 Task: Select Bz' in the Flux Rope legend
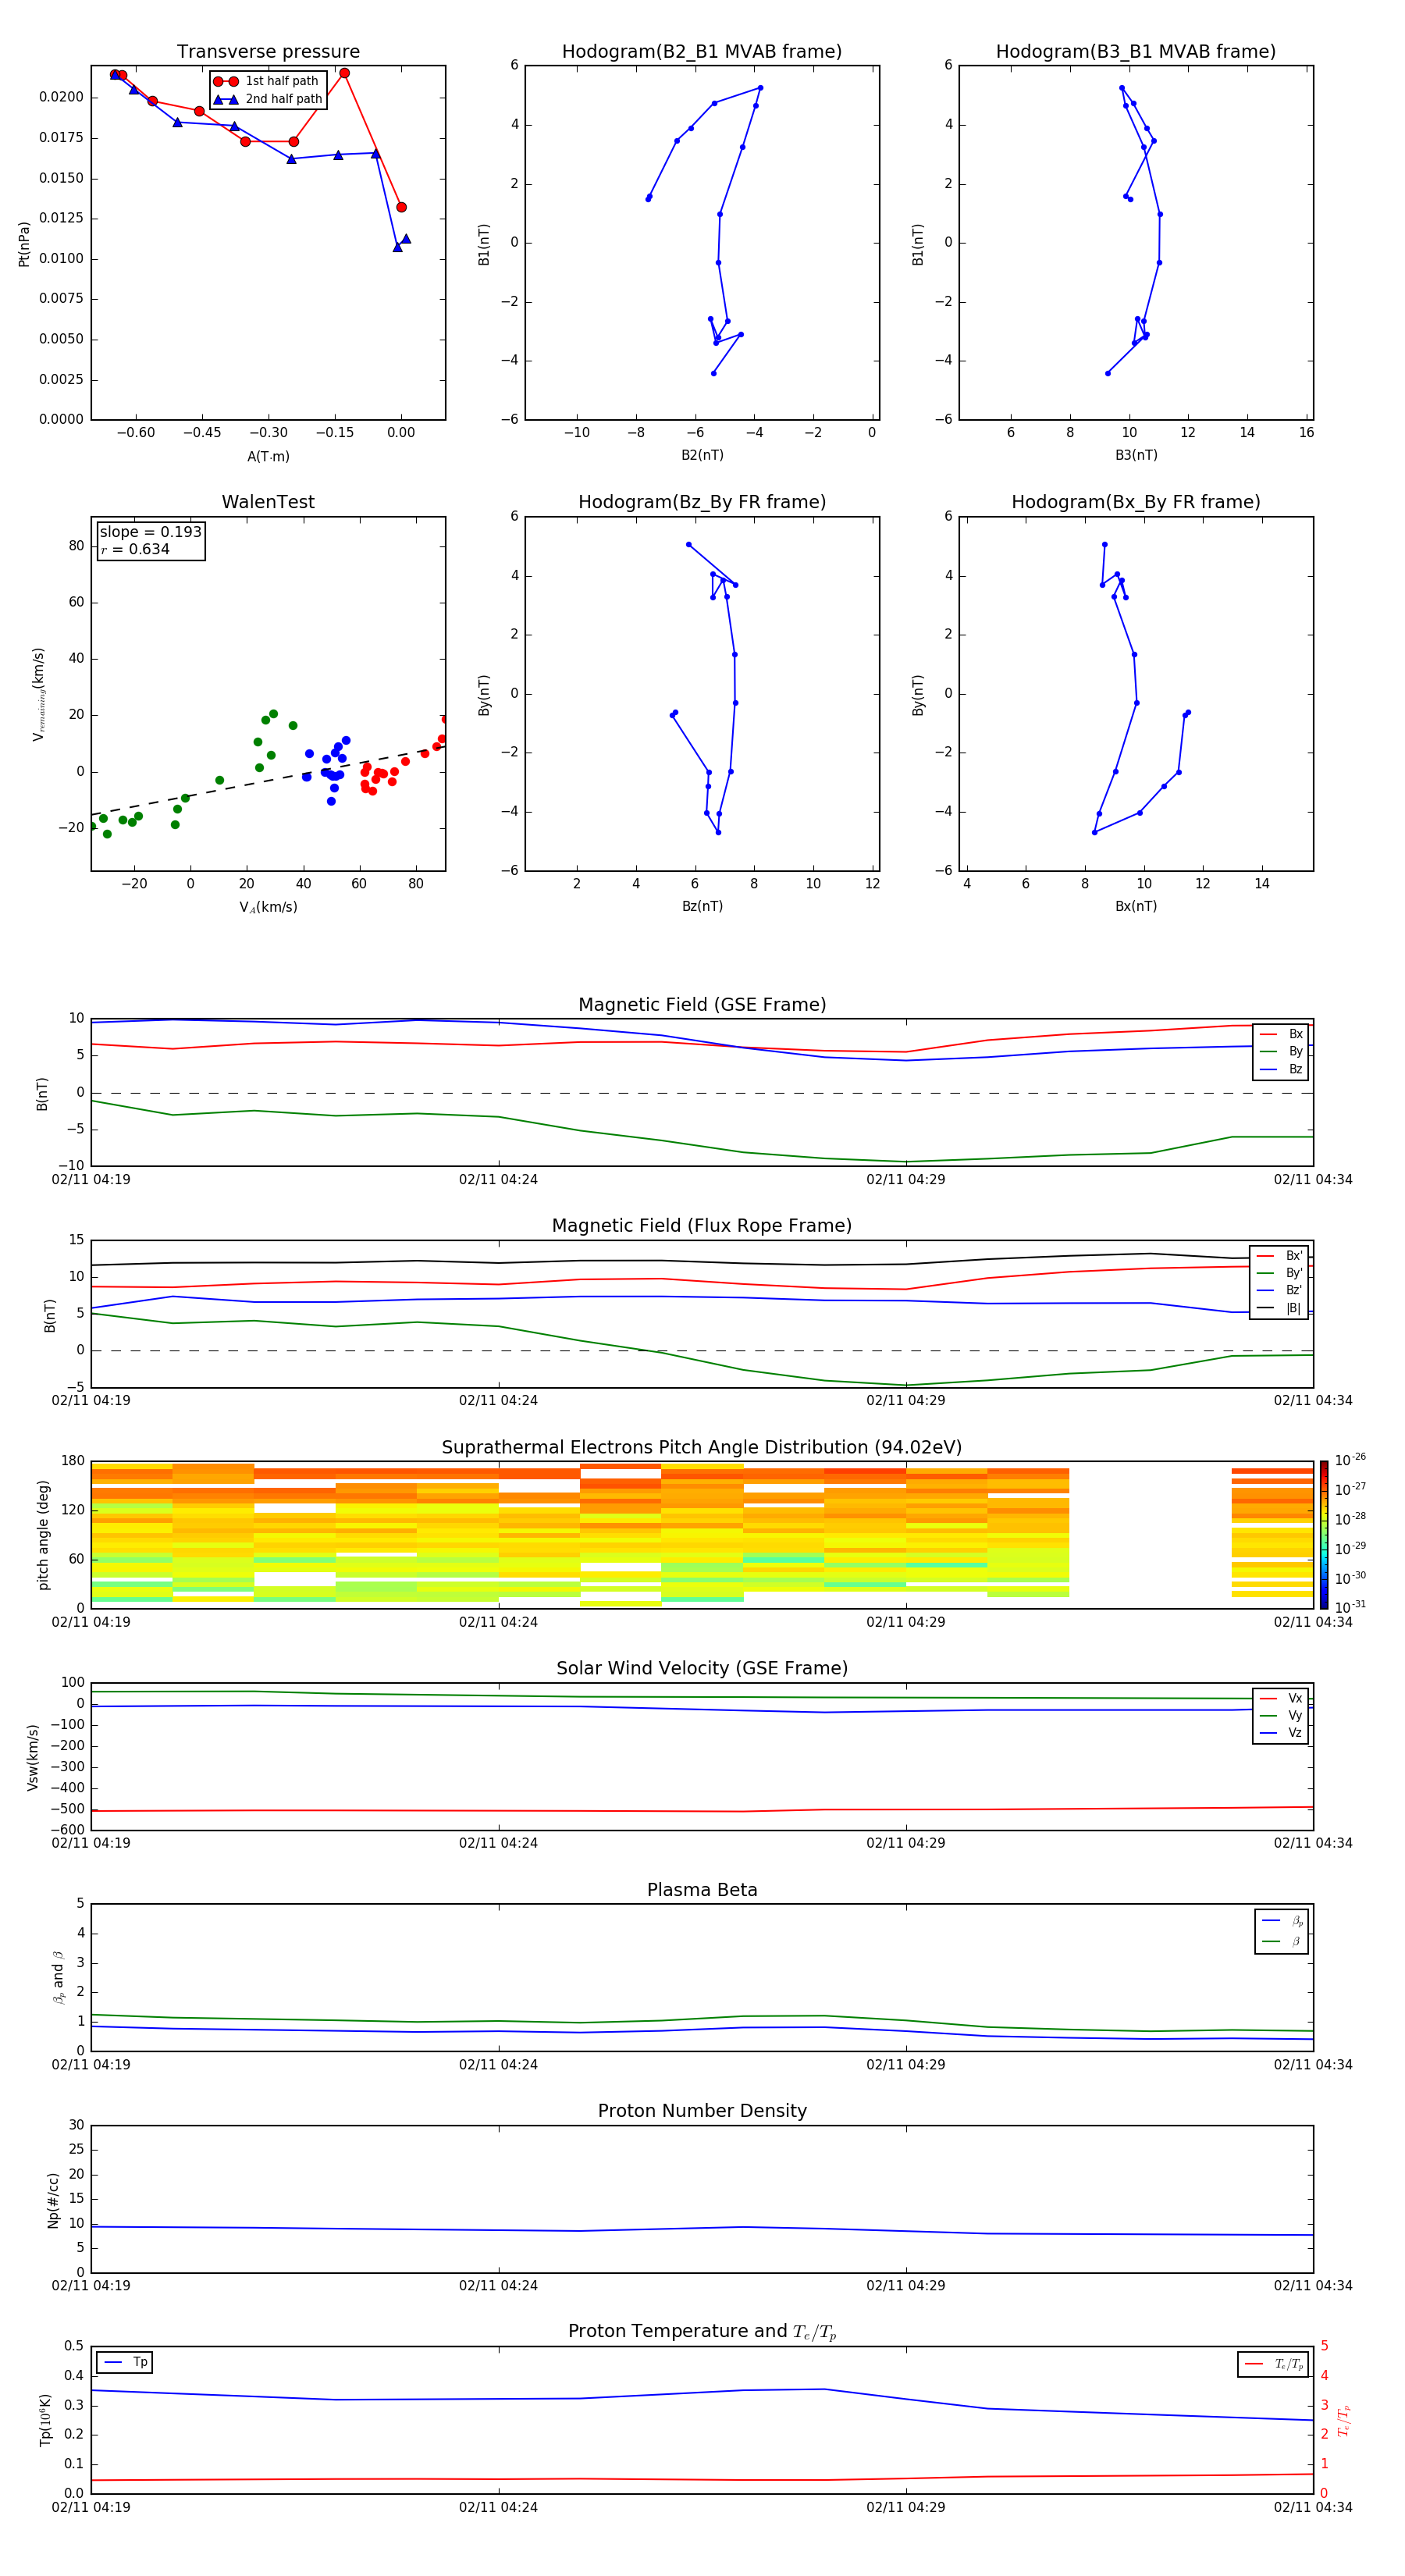pyautogui.click(x=1280, y=1290)
